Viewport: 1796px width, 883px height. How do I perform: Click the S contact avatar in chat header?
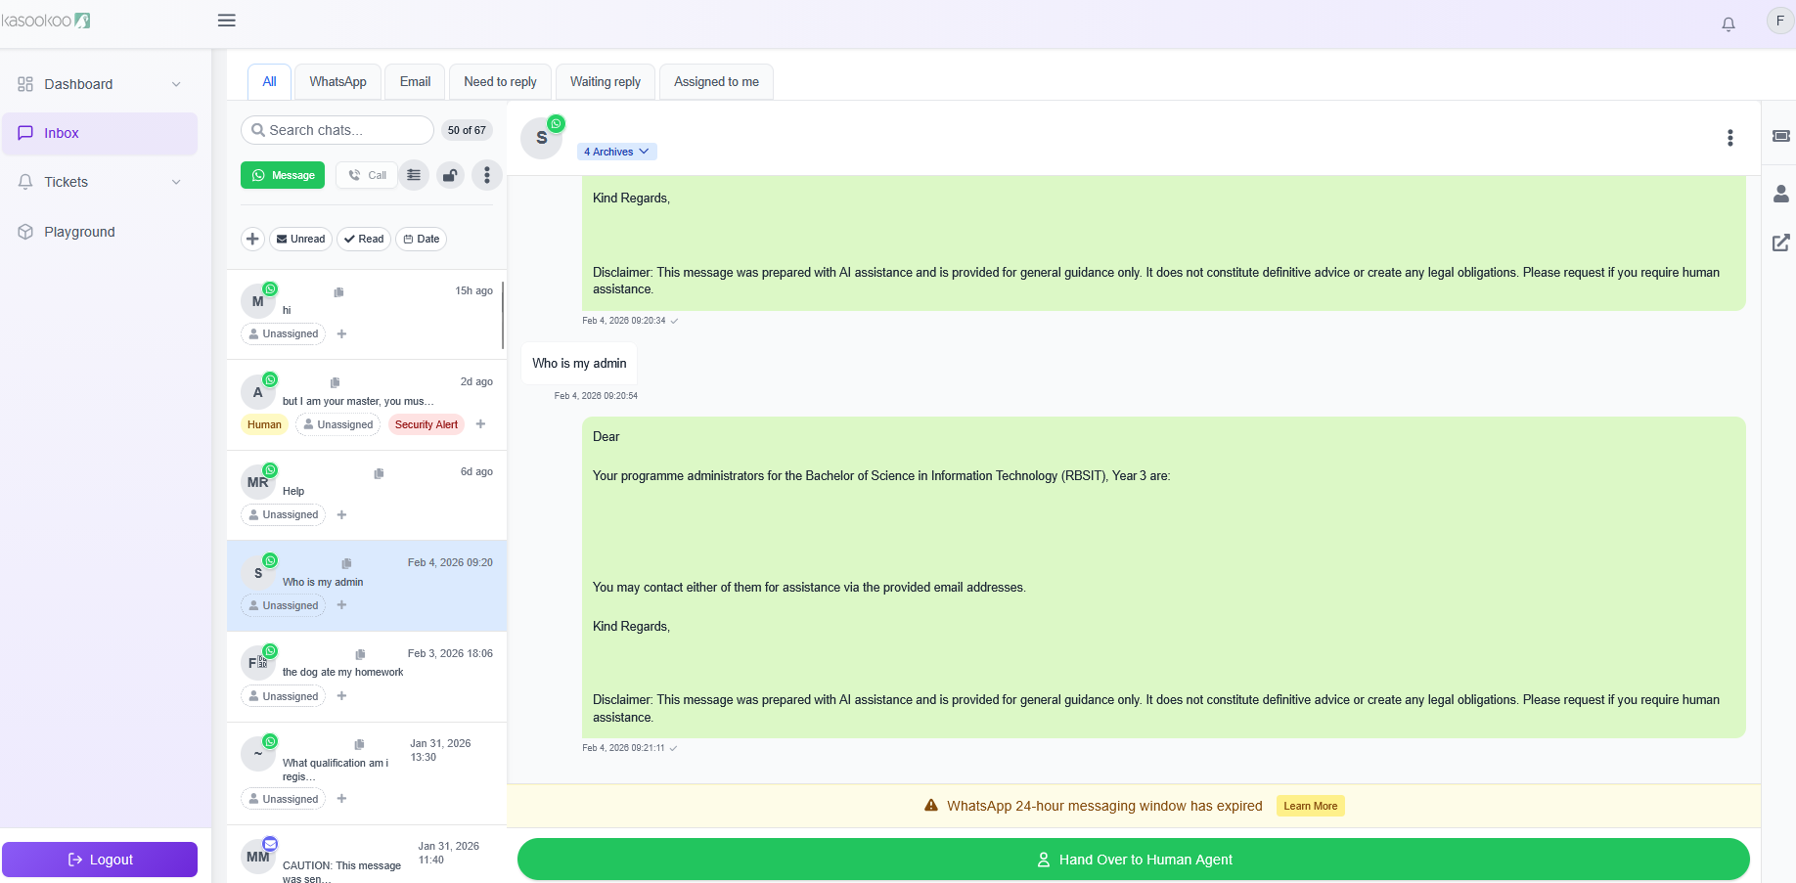[x=541, y=138]
